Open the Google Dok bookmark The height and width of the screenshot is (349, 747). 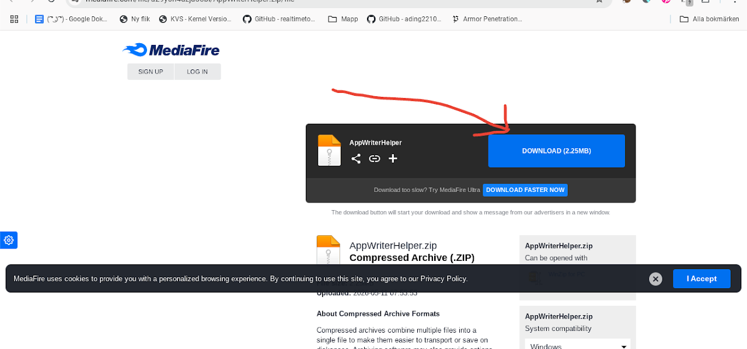tap(71, 19)
